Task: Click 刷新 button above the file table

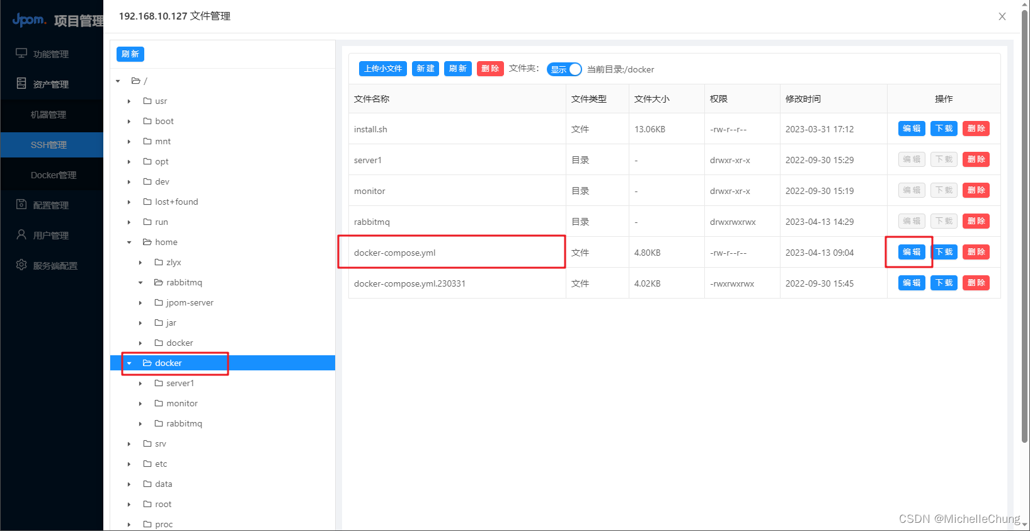Action: [x=457, y=69]
